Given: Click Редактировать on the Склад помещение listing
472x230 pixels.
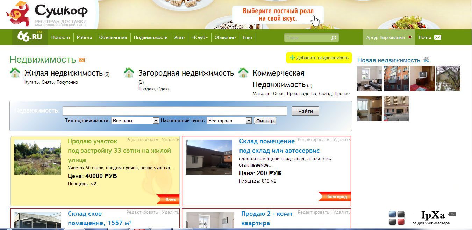Looking at the screenshot, I should [314, 140].
